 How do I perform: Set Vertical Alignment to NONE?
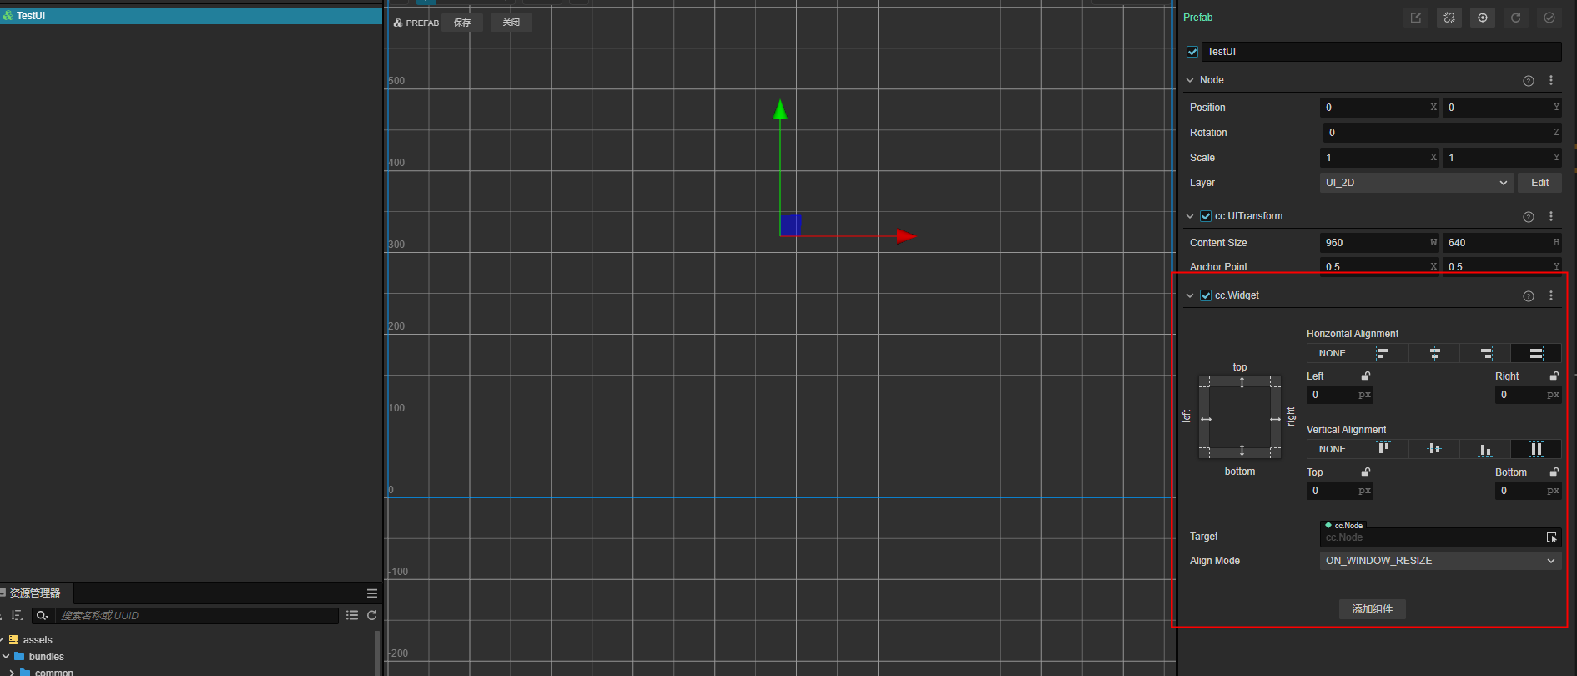point(1332,449)
